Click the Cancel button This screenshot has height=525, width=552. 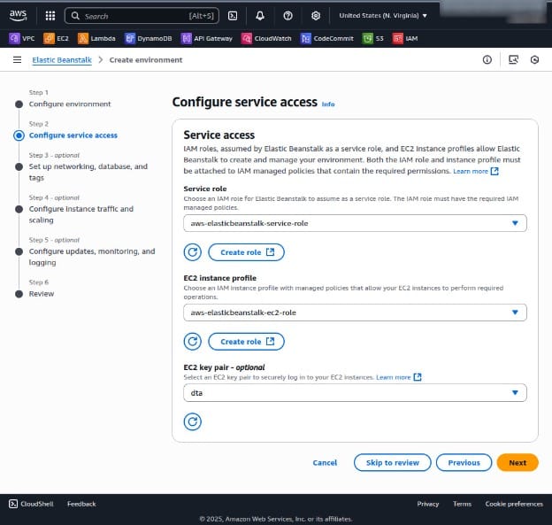click(325, 462)
